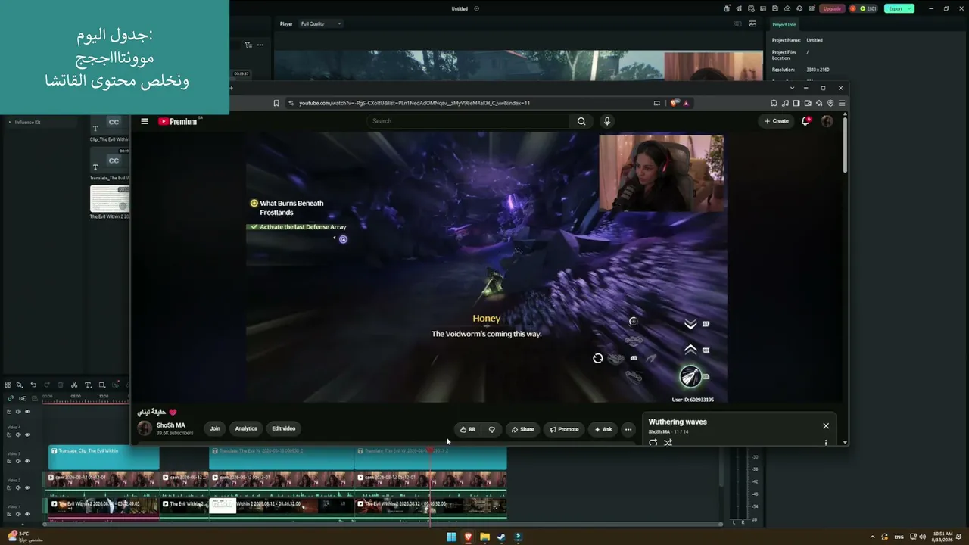Mute the Video 4 track
Screen dimensions: 969x545
[18, 434]
